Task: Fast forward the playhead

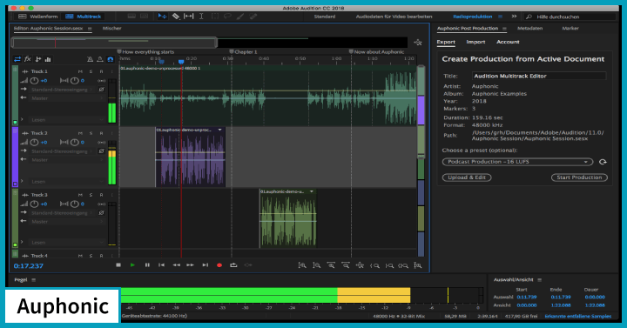Action: pos(191,264)
